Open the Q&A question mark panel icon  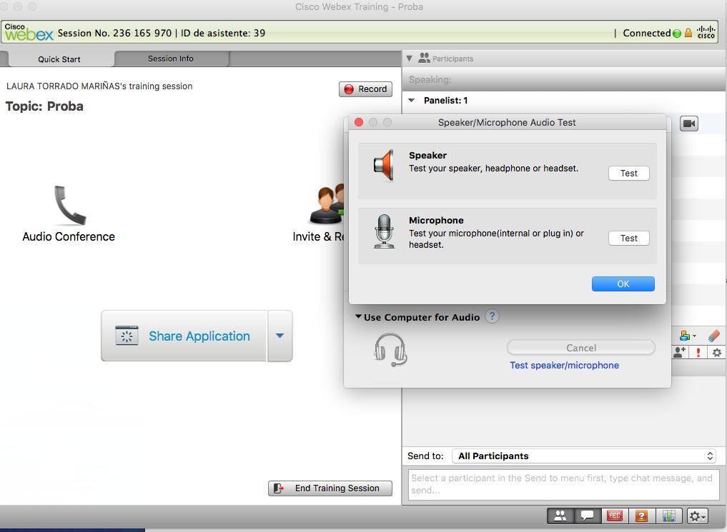tap(641, 516)
